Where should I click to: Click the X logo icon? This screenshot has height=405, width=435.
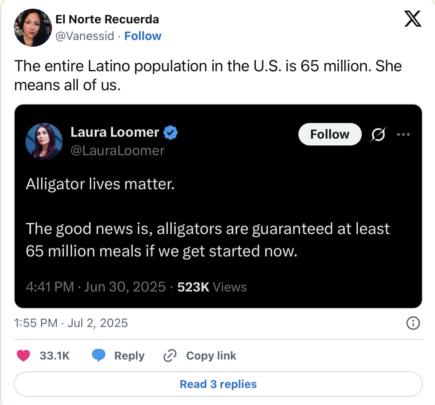pyautogui.click(x=413, y=19)
